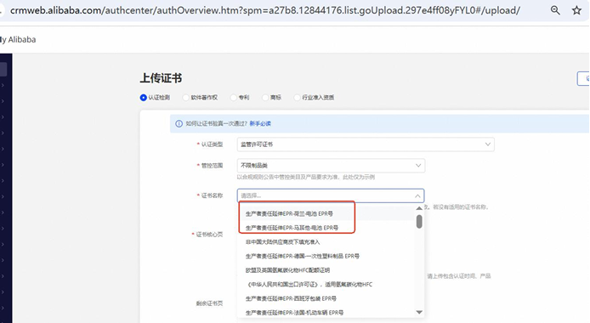Click the 以合规规则公告中管控类目 hint text
The width and height of the screenshot is (590, 323).
305,177
